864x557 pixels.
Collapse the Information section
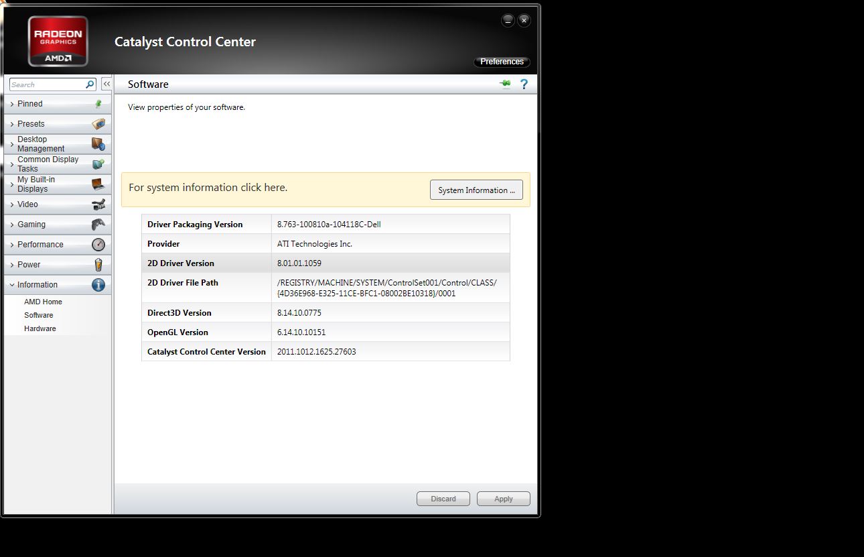pyautogui.click(x=12, y=285)
